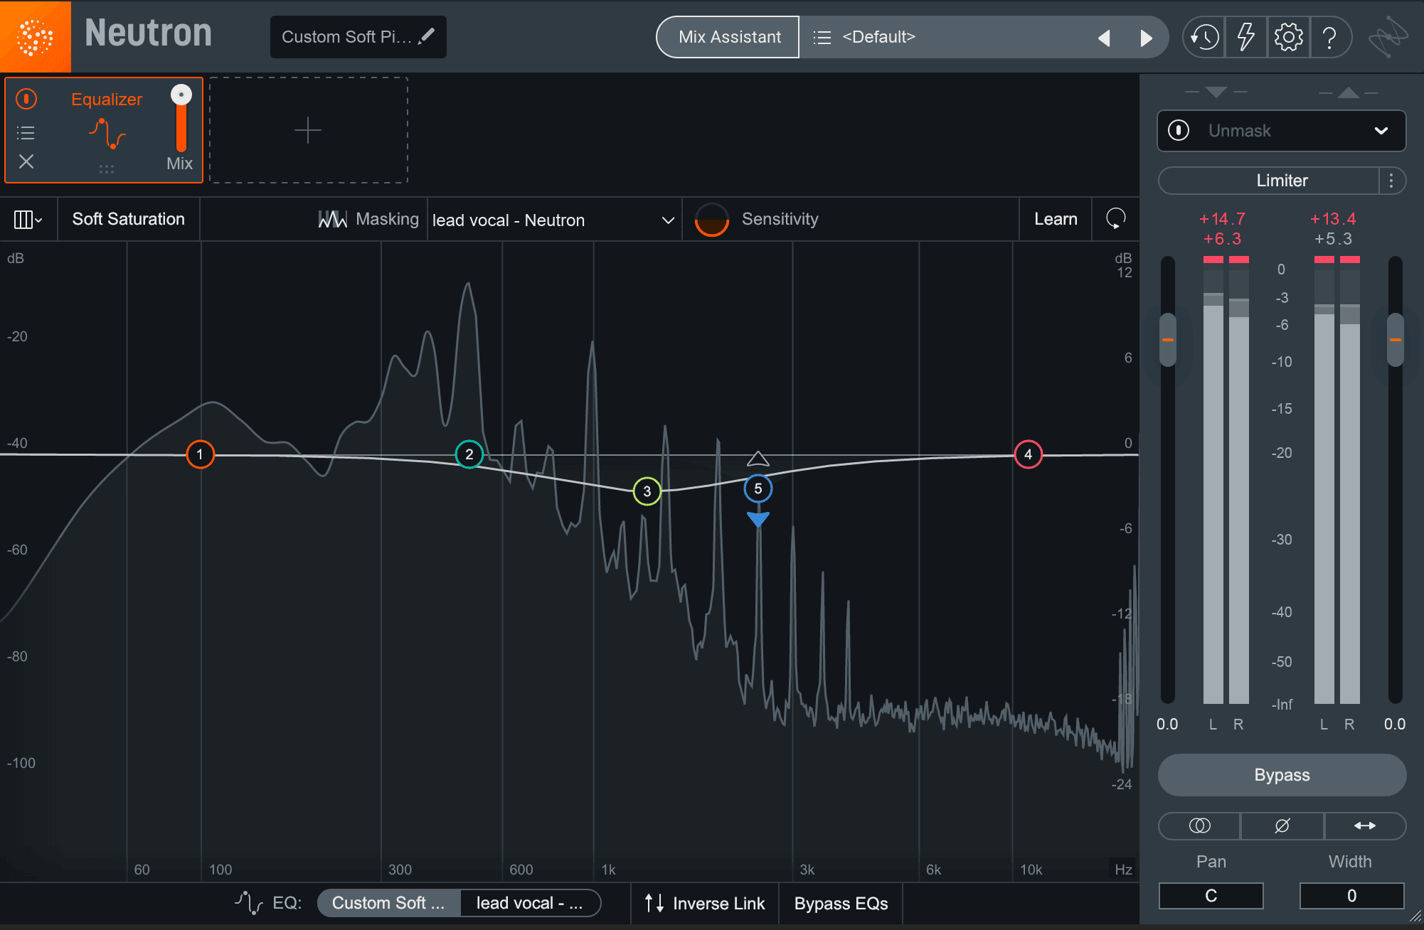Open the lead vocal - Neutron masking dropdown
This screenshot has height=930, width=1424.
pos(553,220)
